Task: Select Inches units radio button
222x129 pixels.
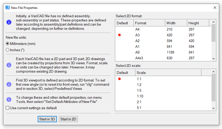Action: coord(8,50)
